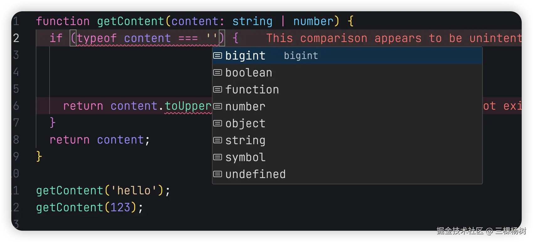Choose number from the suggestion list
This screenshot has height=242, width=533.
(245, 107)
